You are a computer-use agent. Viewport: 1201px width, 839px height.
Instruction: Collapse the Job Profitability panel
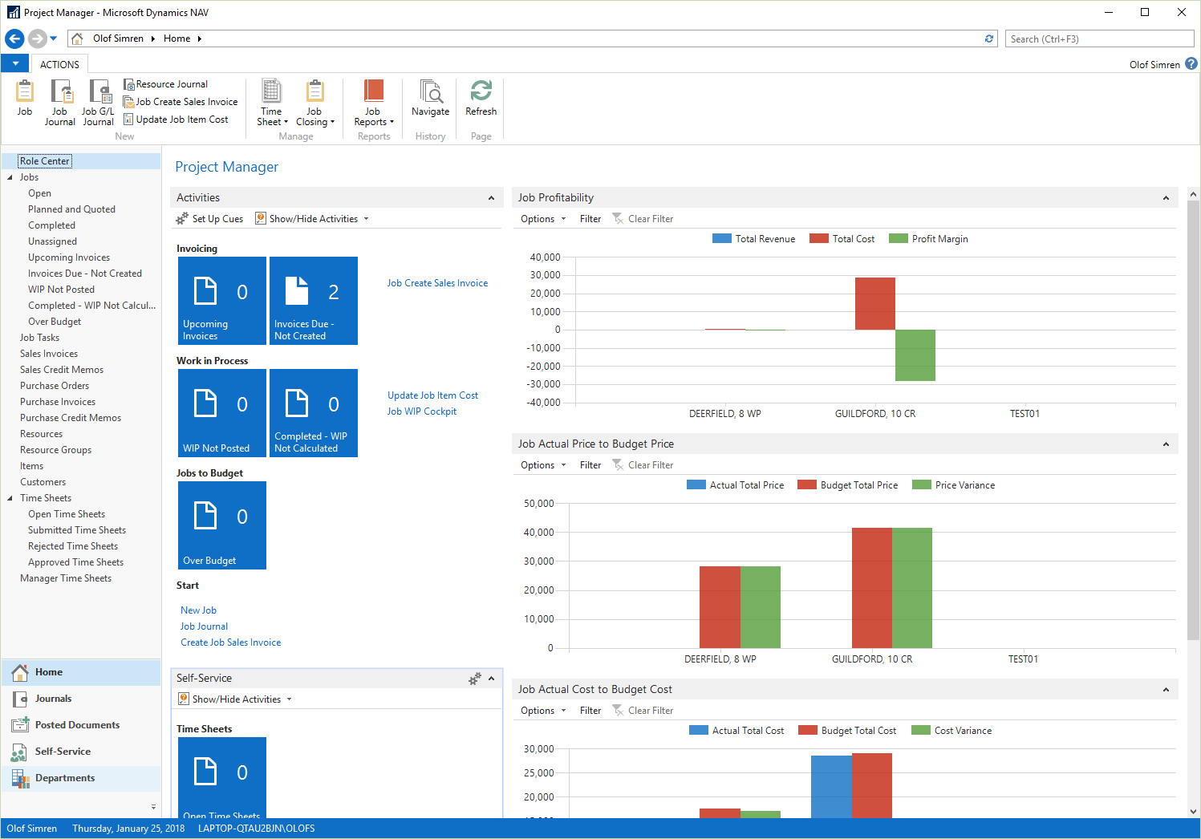click(x=1166, y=198)
